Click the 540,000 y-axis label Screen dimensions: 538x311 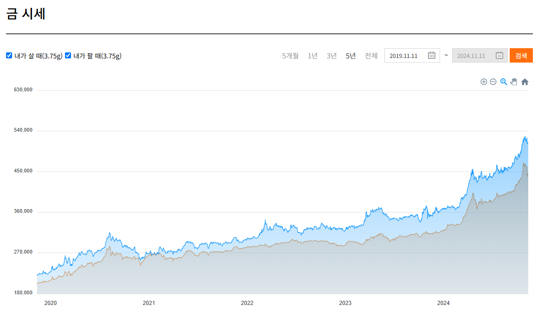tap(23, 130)
